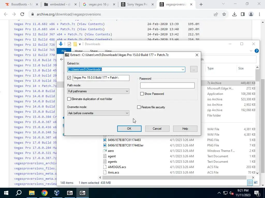Image resolution: width=265 pixels, height=198 pixels.
Task: Open File Explorer from the taskbar
Action: [32, 193]
